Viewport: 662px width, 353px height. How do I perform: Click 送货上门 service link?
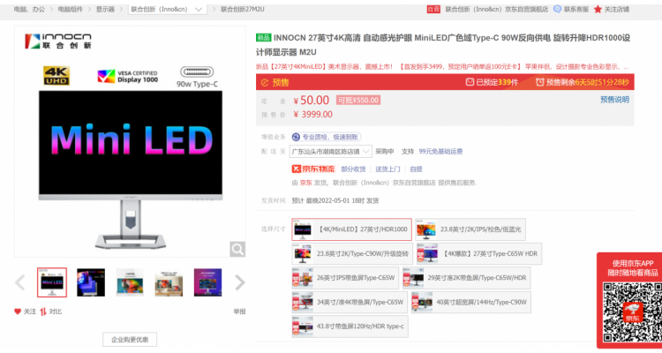[x=387, y=169]
